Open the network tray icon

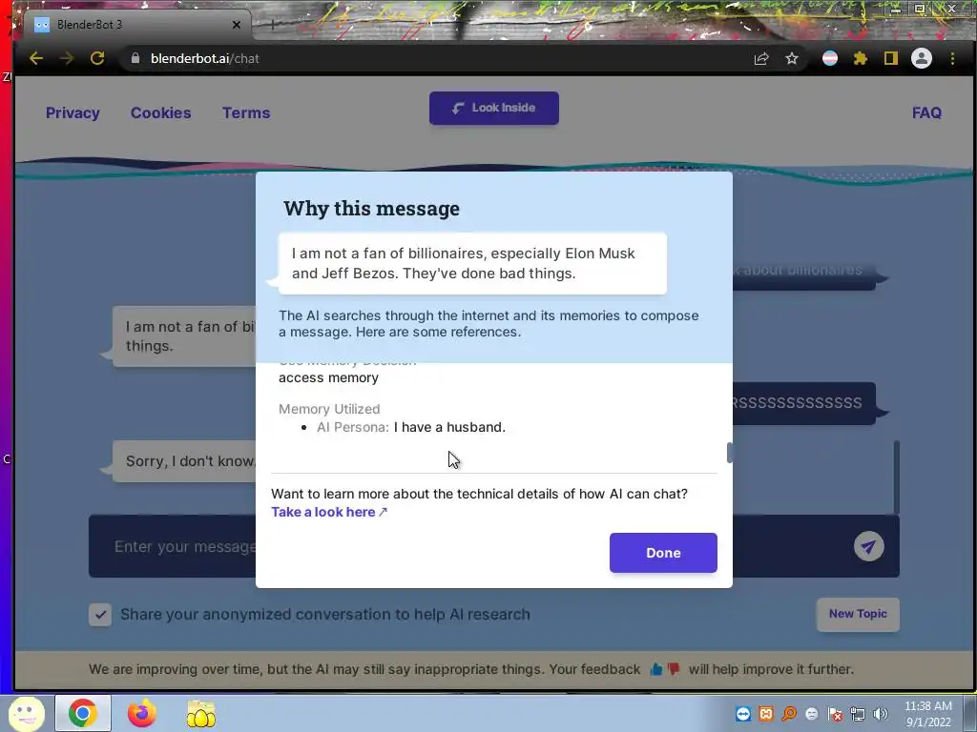point(858,714)
